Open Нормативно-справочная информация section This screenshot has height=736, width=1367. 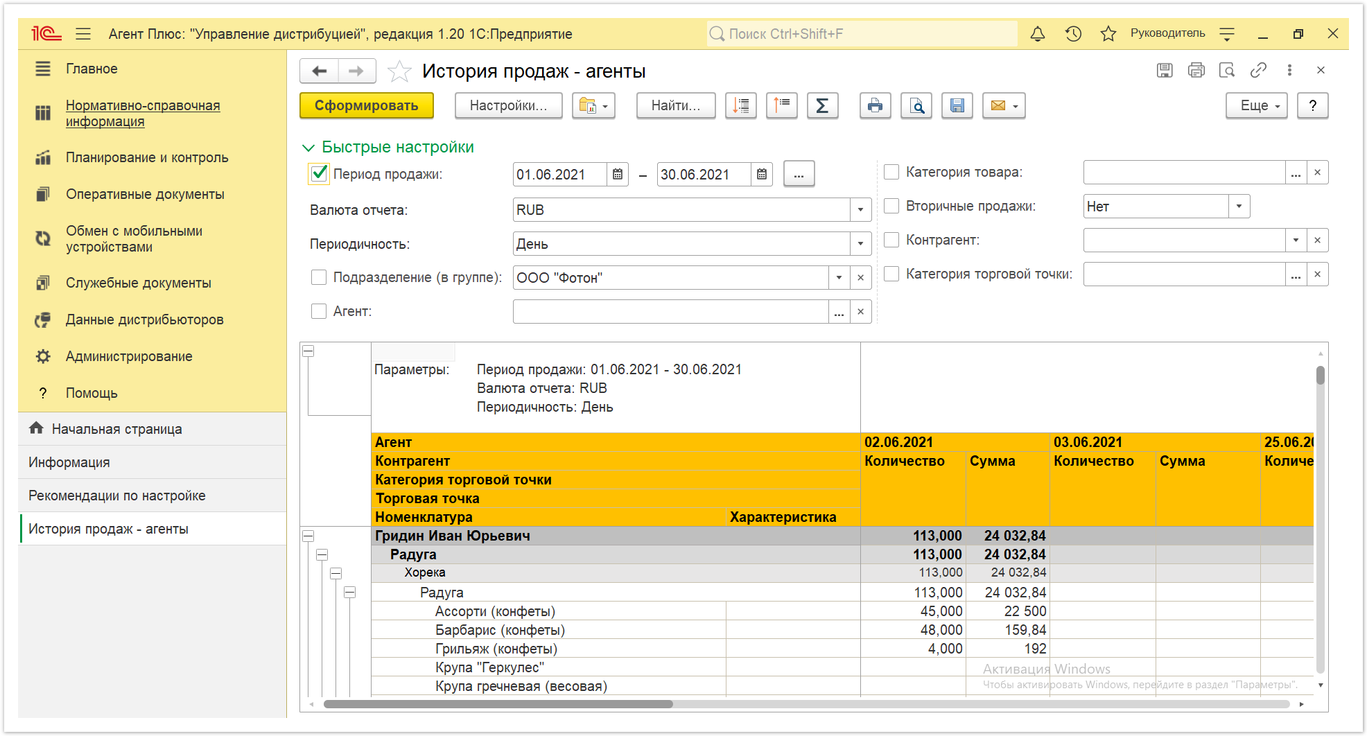pyautogui.click(x=143, y=114)
